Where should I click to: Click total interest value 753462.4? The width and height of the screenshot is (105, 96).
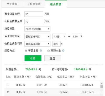coord(31,69)
